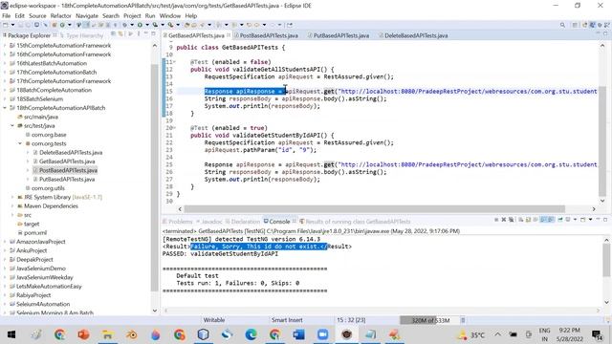Screen dimensions: 612x344
Task: Run garbage collector trash icon in status bar
Action: 463,320
